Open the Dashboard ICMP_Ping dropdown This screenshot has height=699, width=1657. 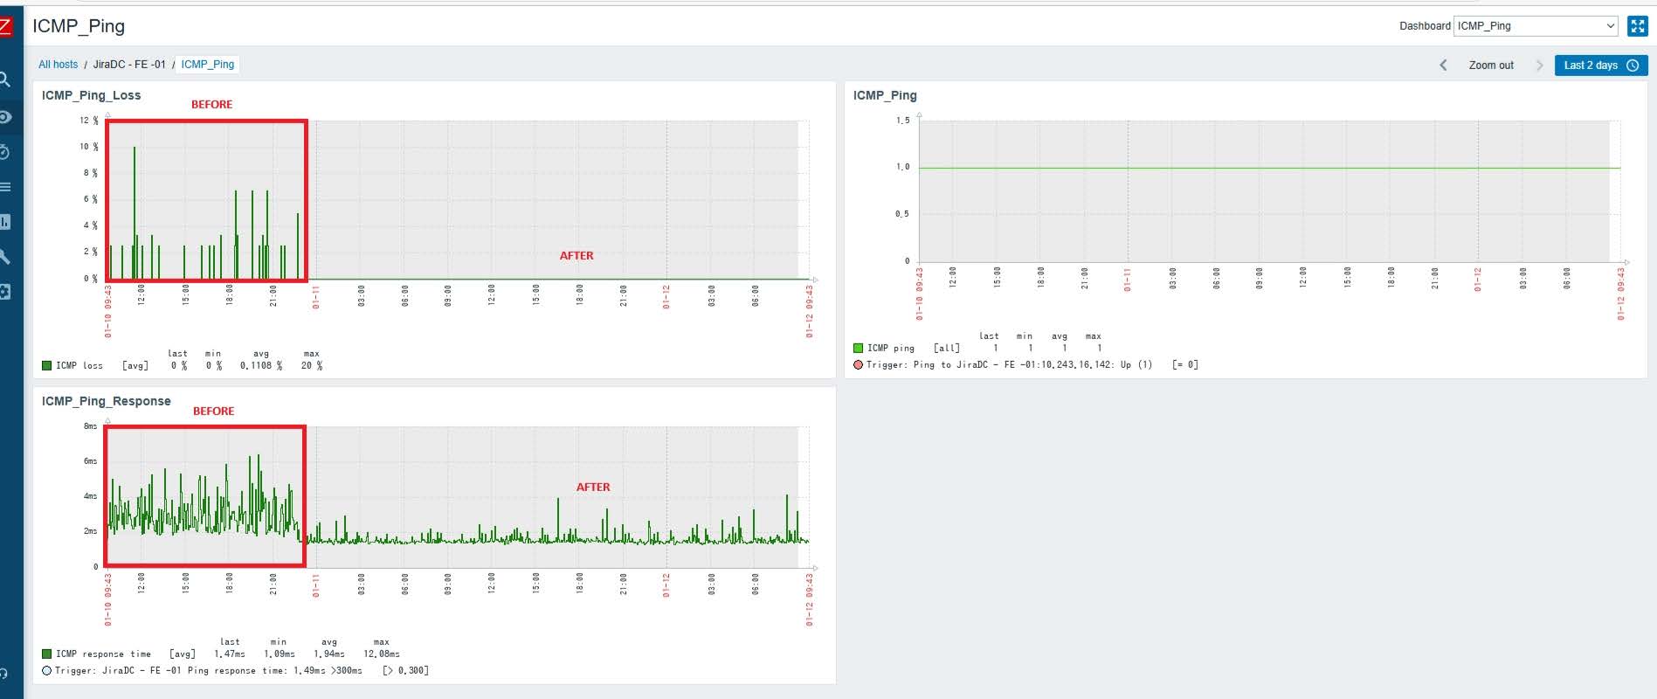[1536, 26]
